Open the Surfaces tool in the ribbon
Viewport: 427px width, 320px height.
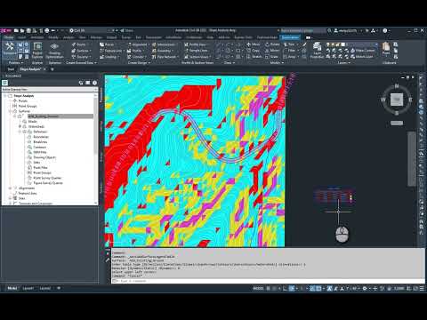[81, 51]
